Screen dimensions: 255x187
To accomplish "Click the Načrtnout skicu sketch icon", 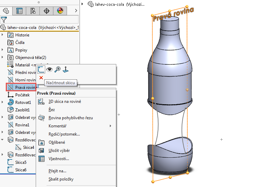I will point(41,69).
